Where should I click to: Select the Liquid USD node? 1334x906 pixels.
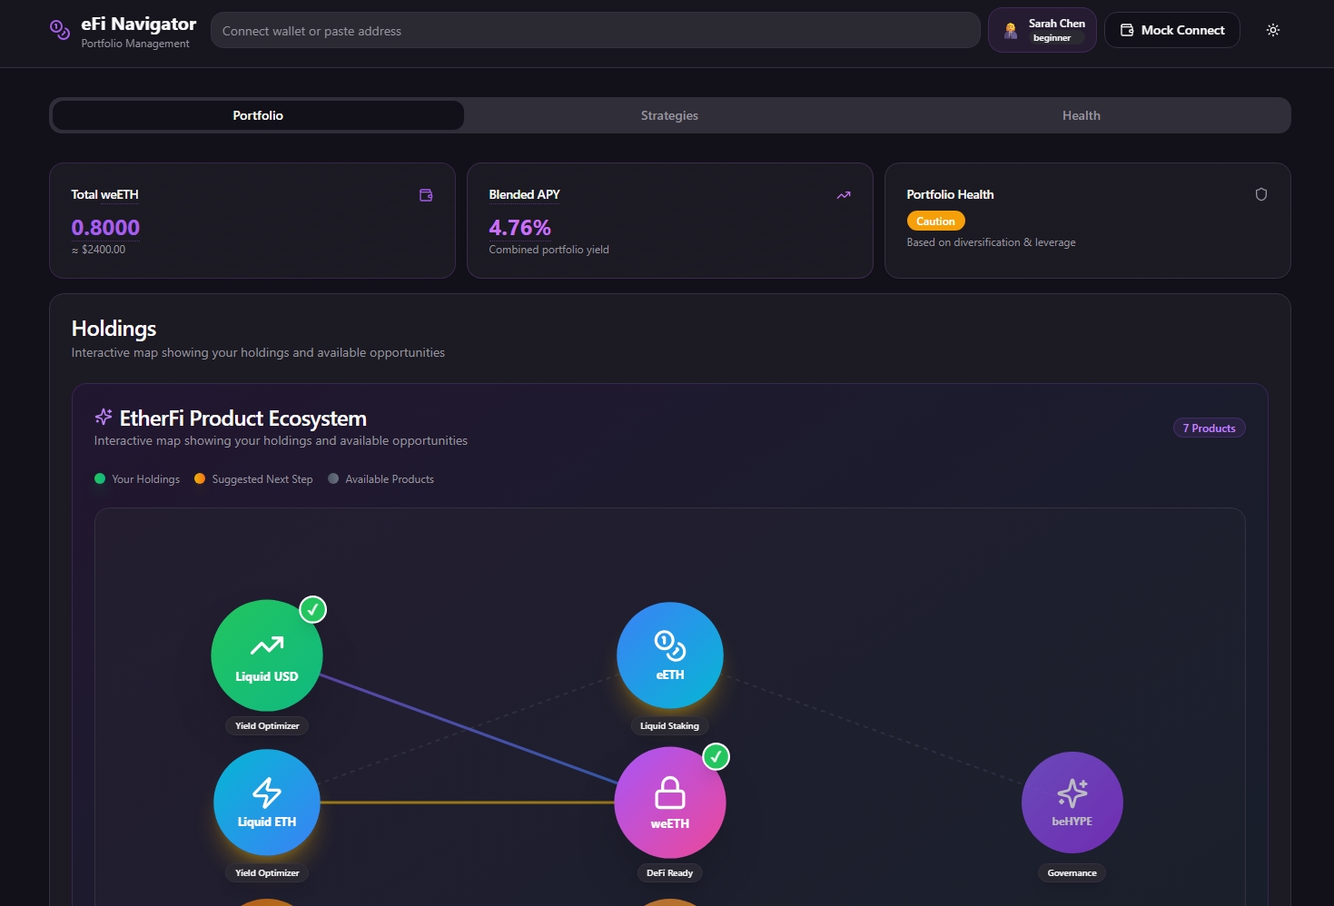[267, 655]
